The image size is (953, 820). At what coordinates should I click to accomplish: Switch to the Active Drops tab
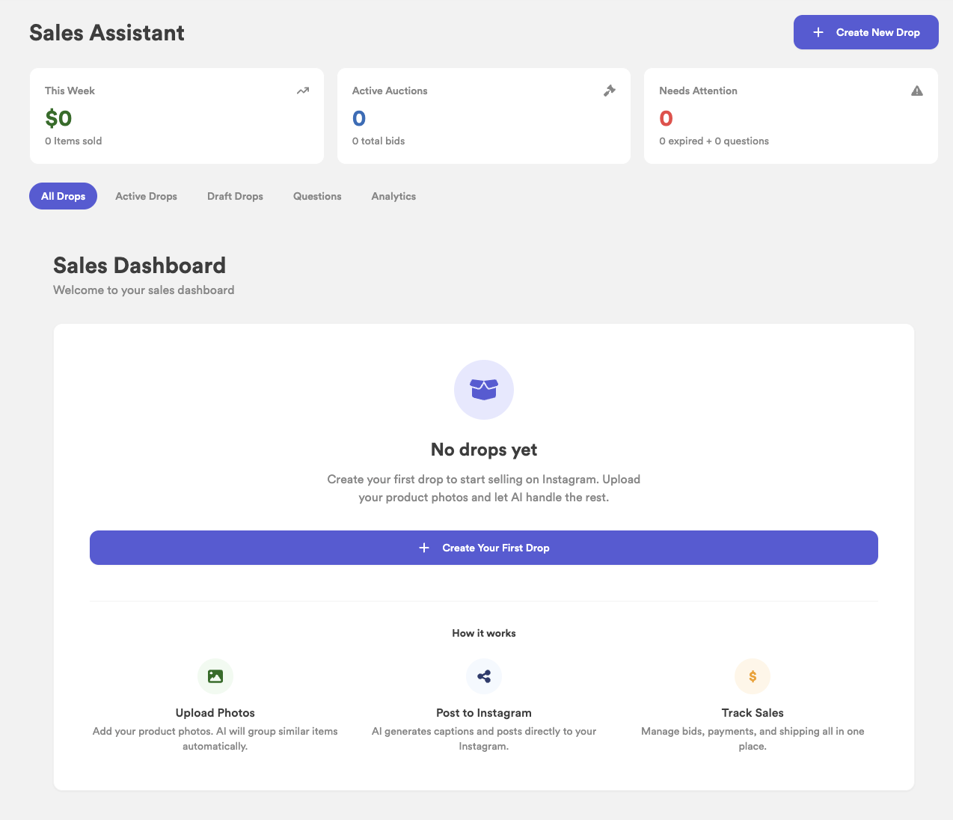click(146, 196)
